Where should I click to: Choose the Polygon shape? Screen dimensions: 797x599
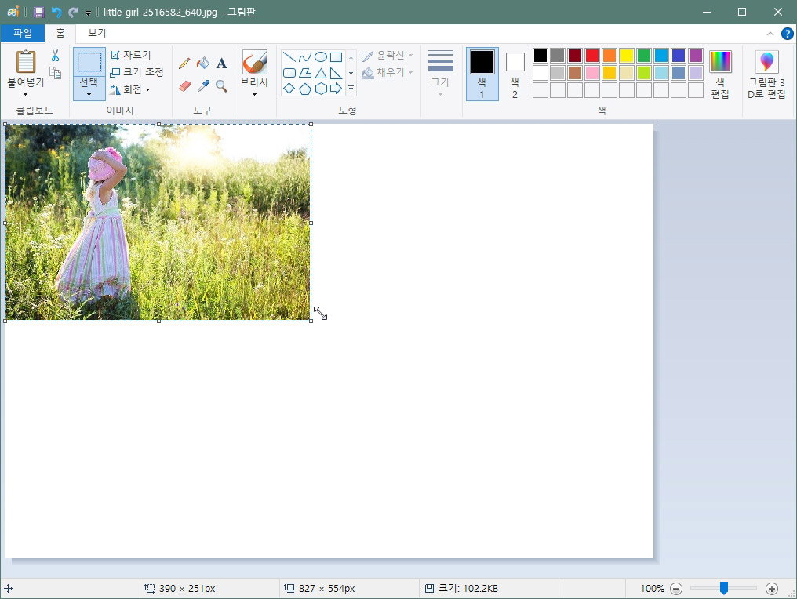tap(305, 73)
